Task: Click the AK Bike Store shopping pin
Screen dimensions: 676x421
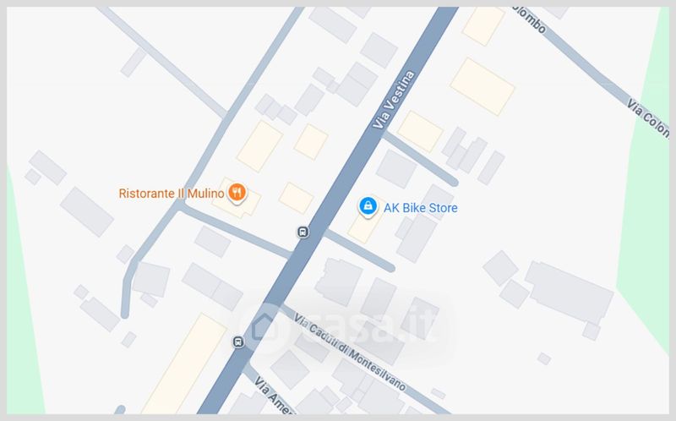Action: pos(368,207)
